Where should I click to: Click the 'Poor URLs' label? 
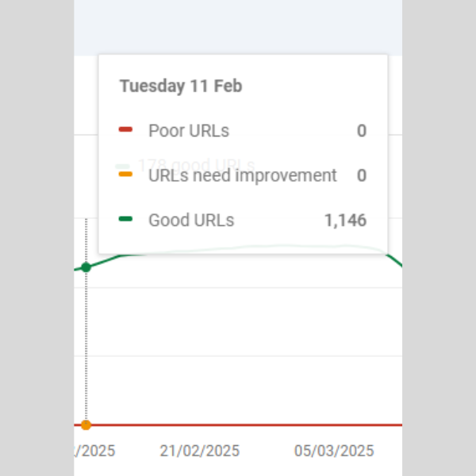point(189,131)
